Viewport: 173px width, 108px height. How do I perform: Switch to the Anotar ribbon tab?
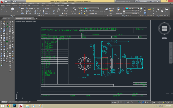[15, 6]
